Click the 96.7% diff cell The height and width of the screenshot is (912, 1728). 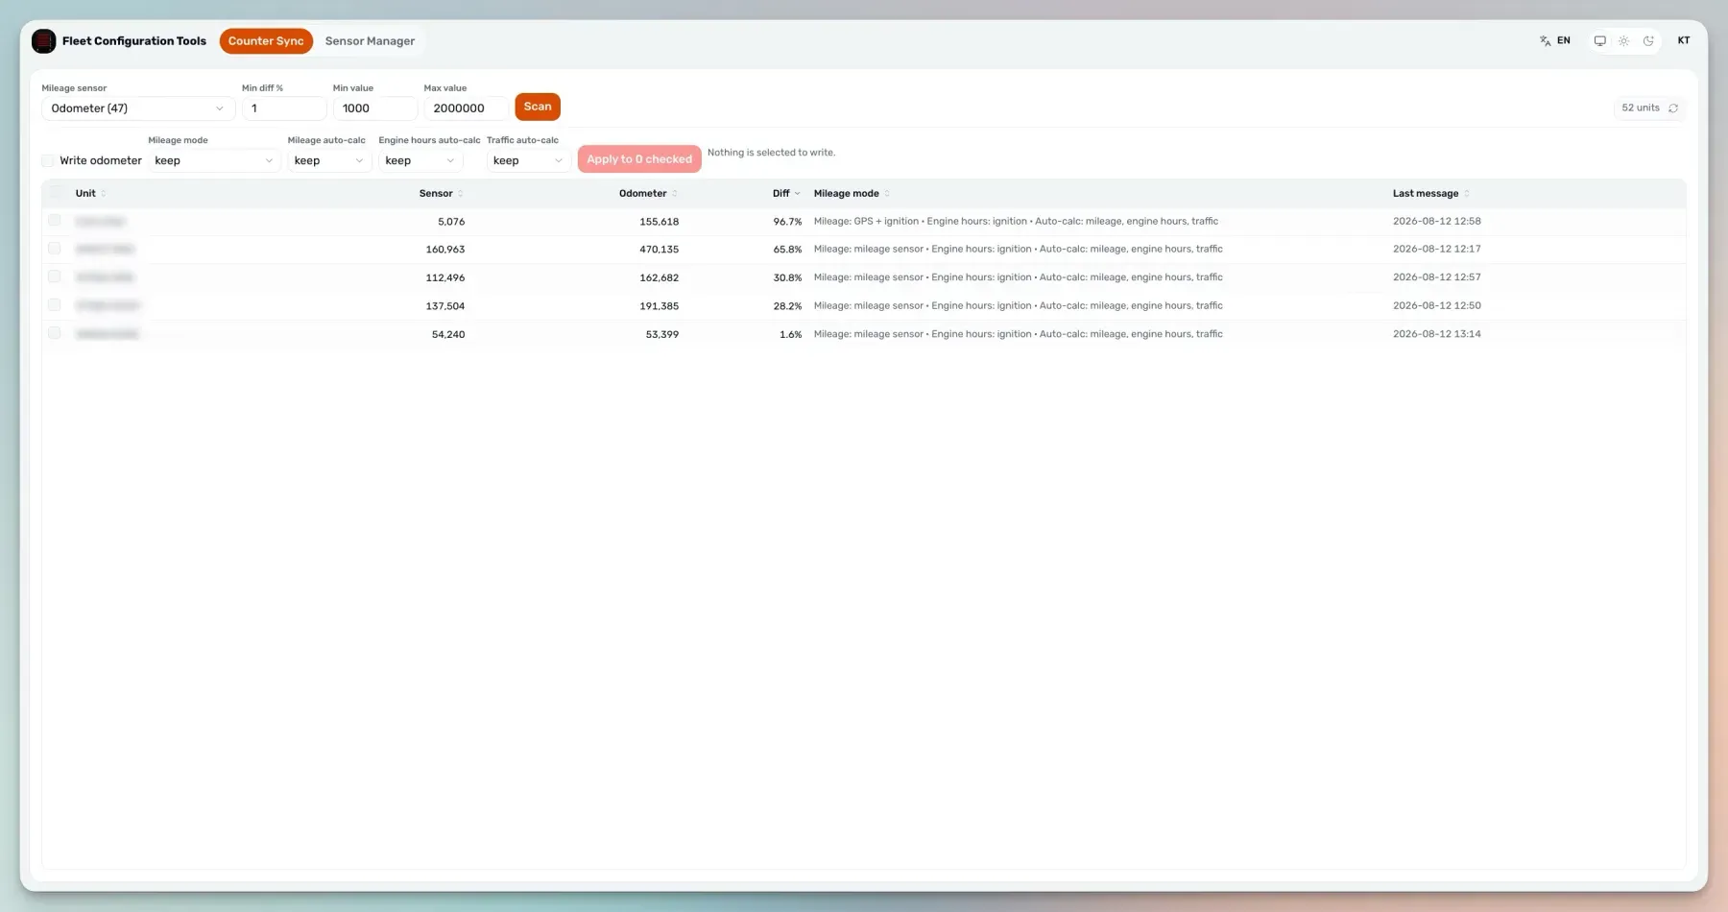(x=787, y=222)
